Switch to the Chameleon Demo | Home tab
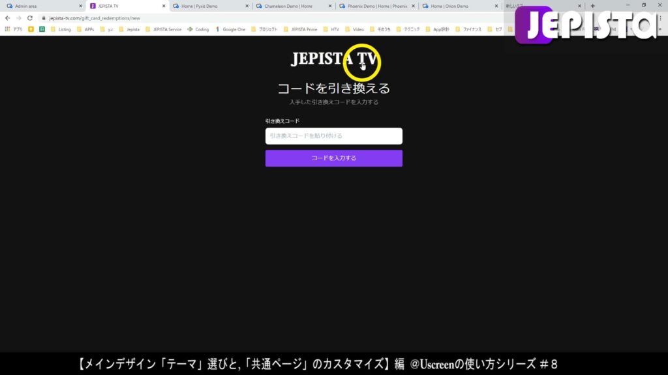This screenshot has height=375, width=668. coord(294,6)
